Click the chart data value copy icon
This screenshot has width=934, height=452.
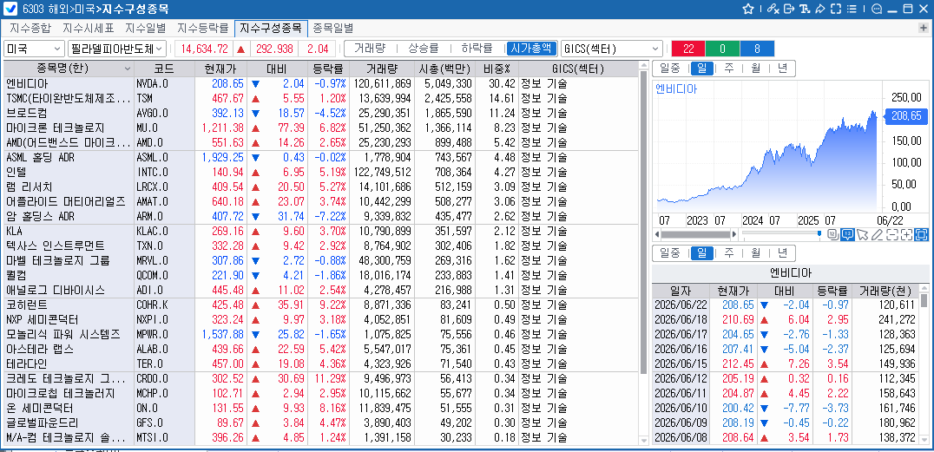(832, 234)
